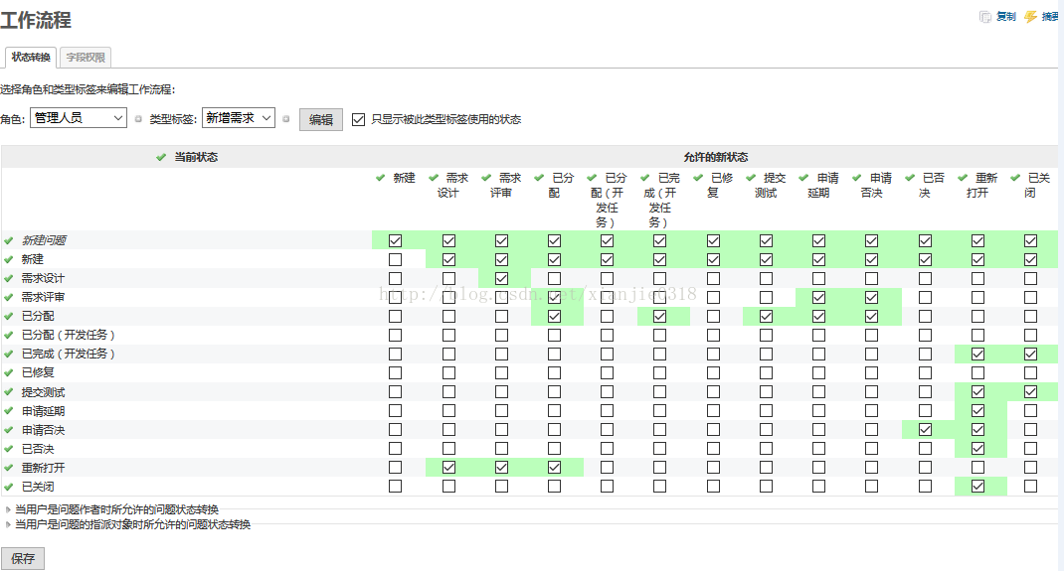Click check-all icon for 提交测试 column
1064x571 pixels.
[751, 178]
